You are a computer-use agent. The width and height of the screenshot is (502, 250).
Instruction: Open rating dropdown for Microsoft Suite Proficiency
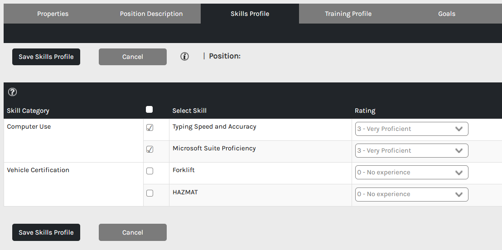coord(412,150)
